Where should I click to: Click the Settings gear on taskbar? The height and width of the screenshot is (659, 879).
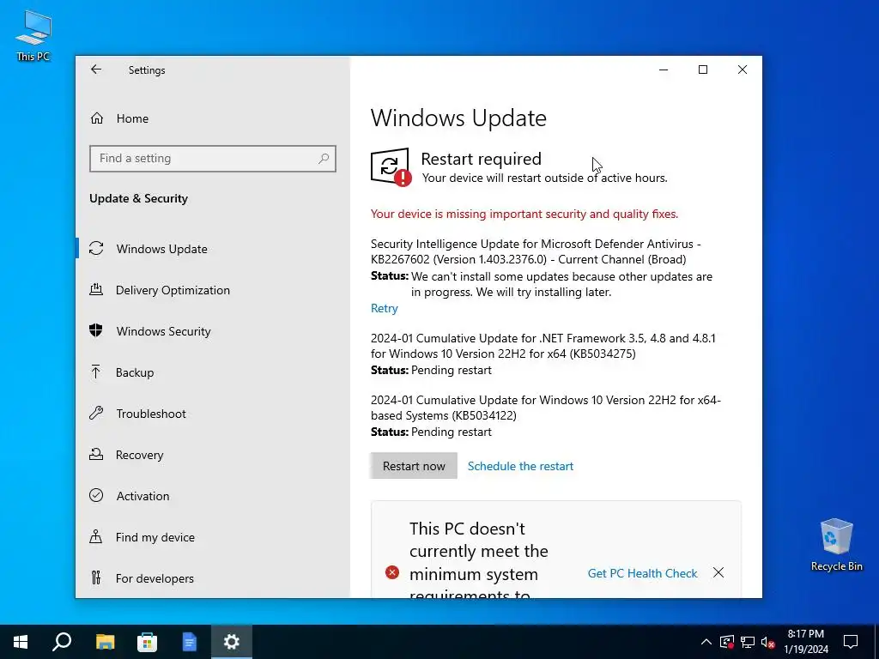[232, 642]
